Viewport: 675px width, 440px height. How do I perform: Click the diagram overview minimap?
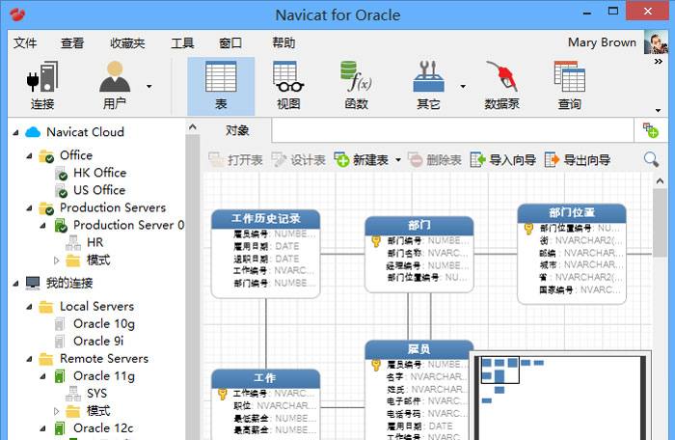click(x=561, y=397)
